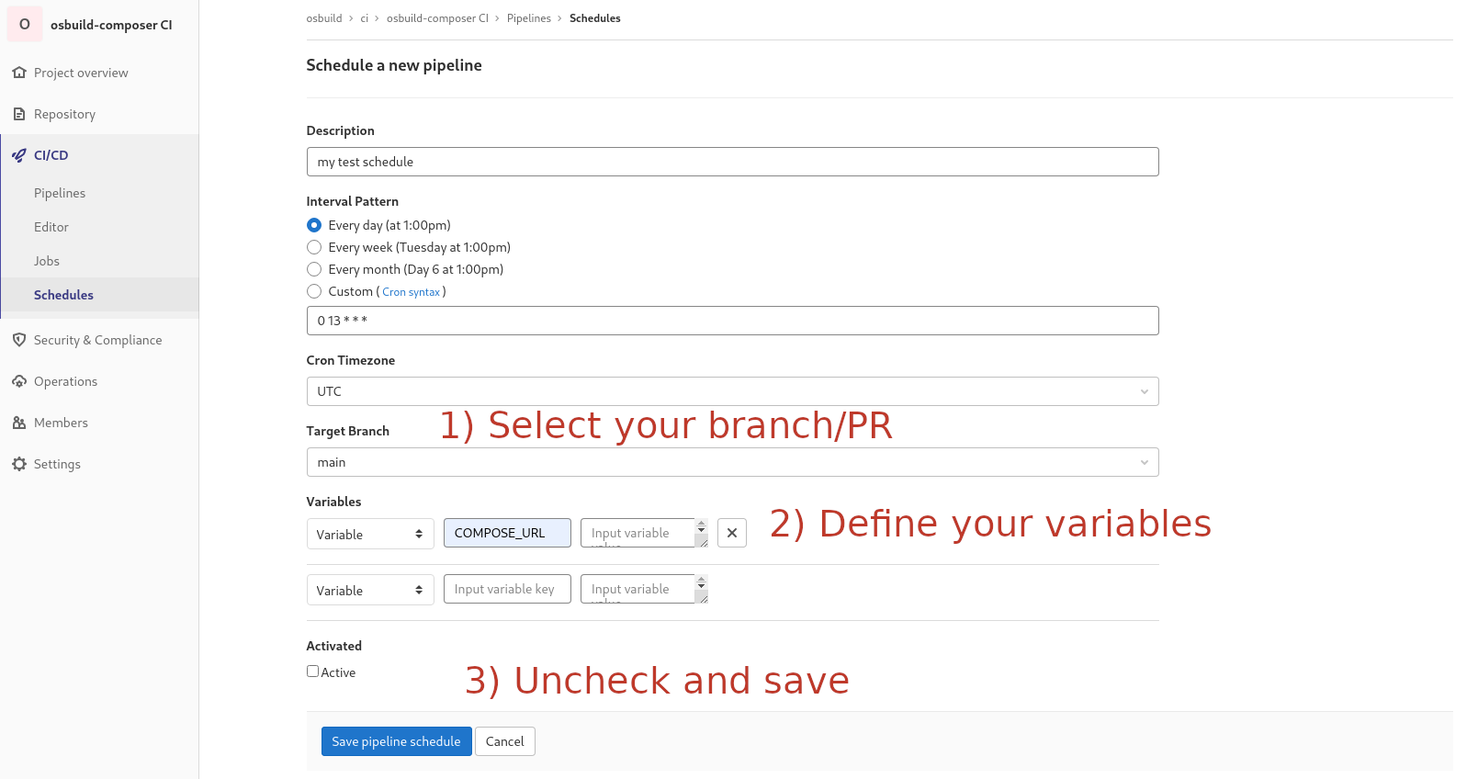This screenshot has width=1478, height=779.
Task: Click the Operations cloud icon
Action: coord(19,381)
